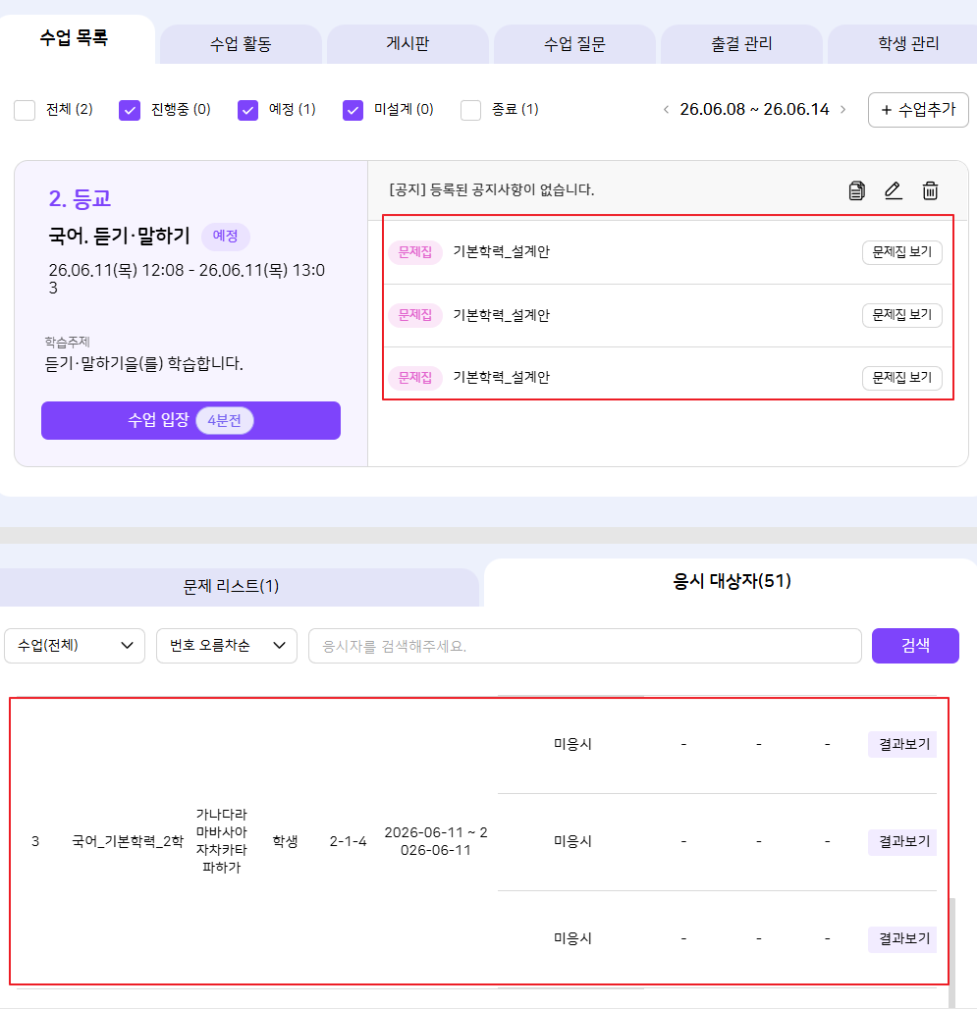Uncheck the 미설계 (0) checkbox
977x1009 pixels.
tap(353, 110)
